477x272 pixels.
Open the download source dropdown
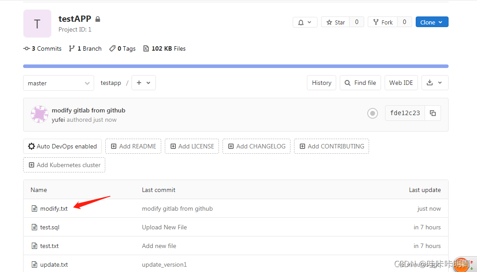[435, 83]
